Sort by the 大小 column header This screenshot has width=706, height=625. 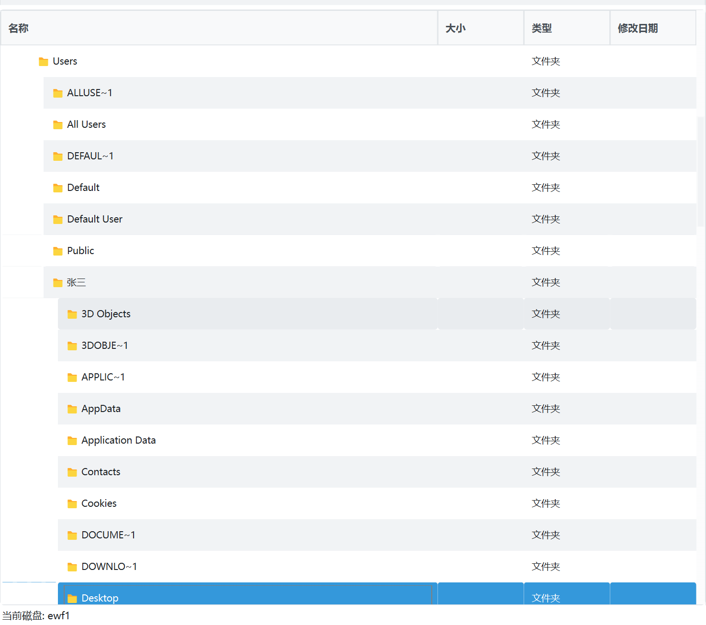[x=455, y=28]
